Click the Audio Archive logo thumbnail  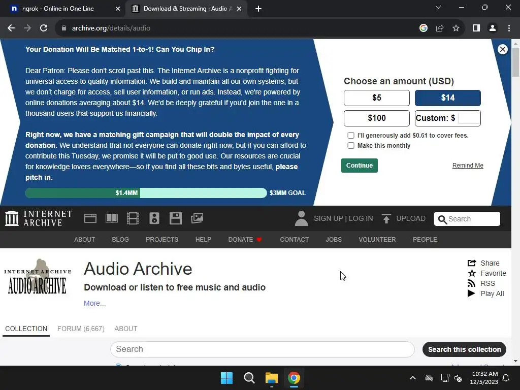point(38,277)
